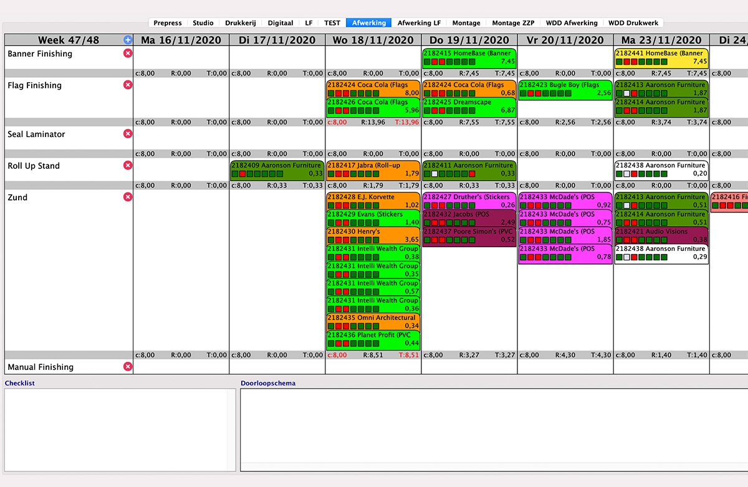Click the Checklist panel title
The height and width of the screenshot is (487, 748).
pyautogui.click(x=19, y=383)
